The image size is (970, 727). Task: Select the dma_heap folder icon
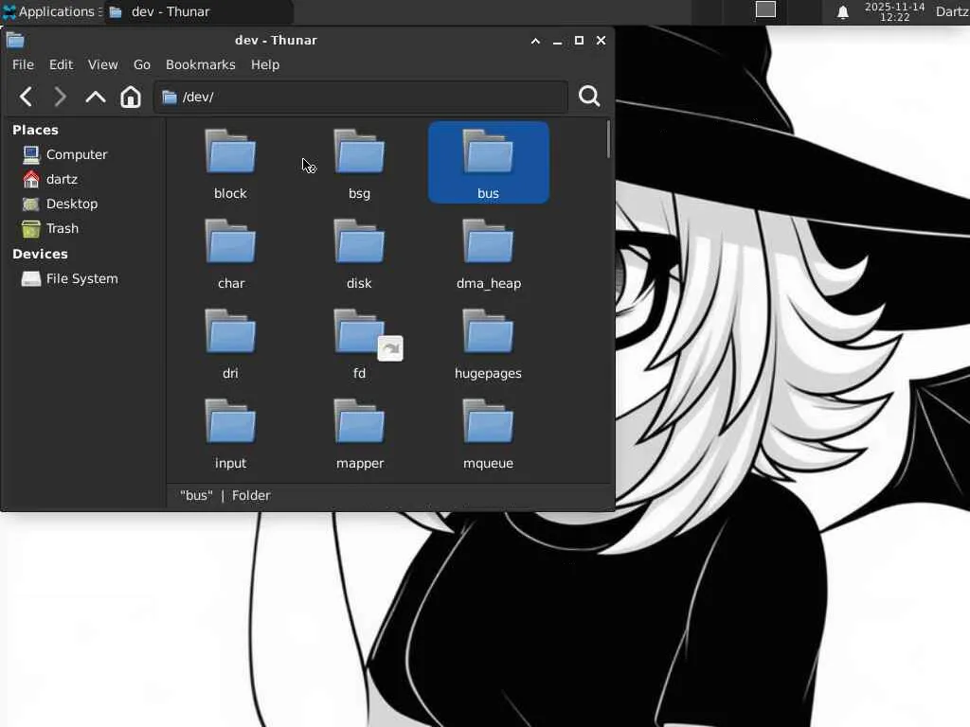tap(488, 241)
